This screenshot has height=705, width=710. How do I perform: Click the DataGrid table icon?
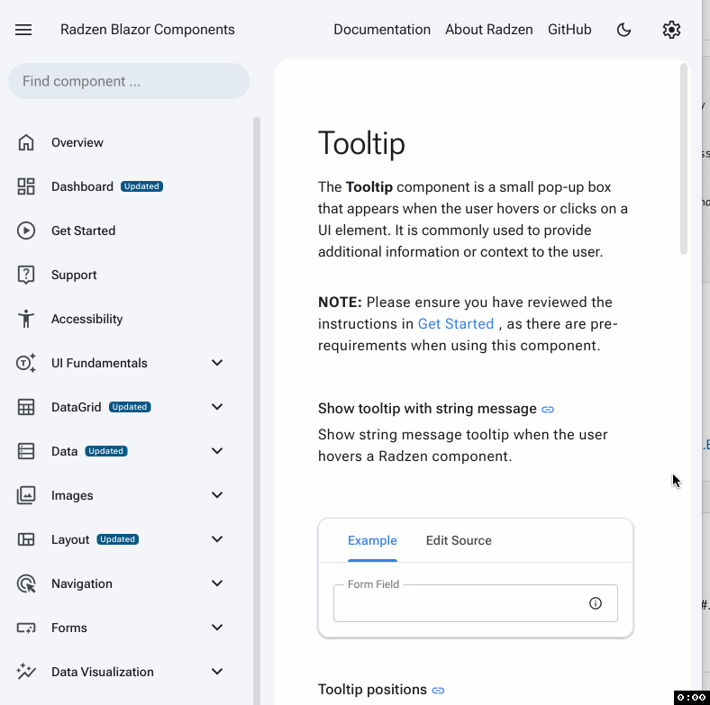click(x=26, y=407)
